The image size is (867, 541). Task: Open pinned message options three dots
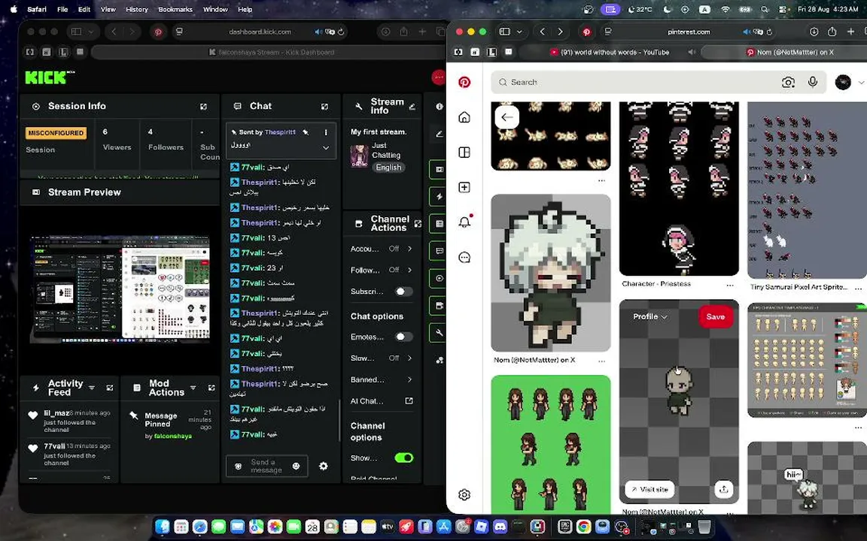[326, 132]
